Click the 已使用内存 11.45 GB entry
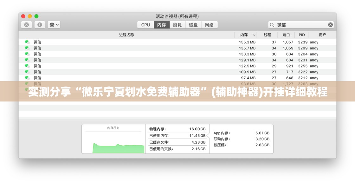 [177, 135]
